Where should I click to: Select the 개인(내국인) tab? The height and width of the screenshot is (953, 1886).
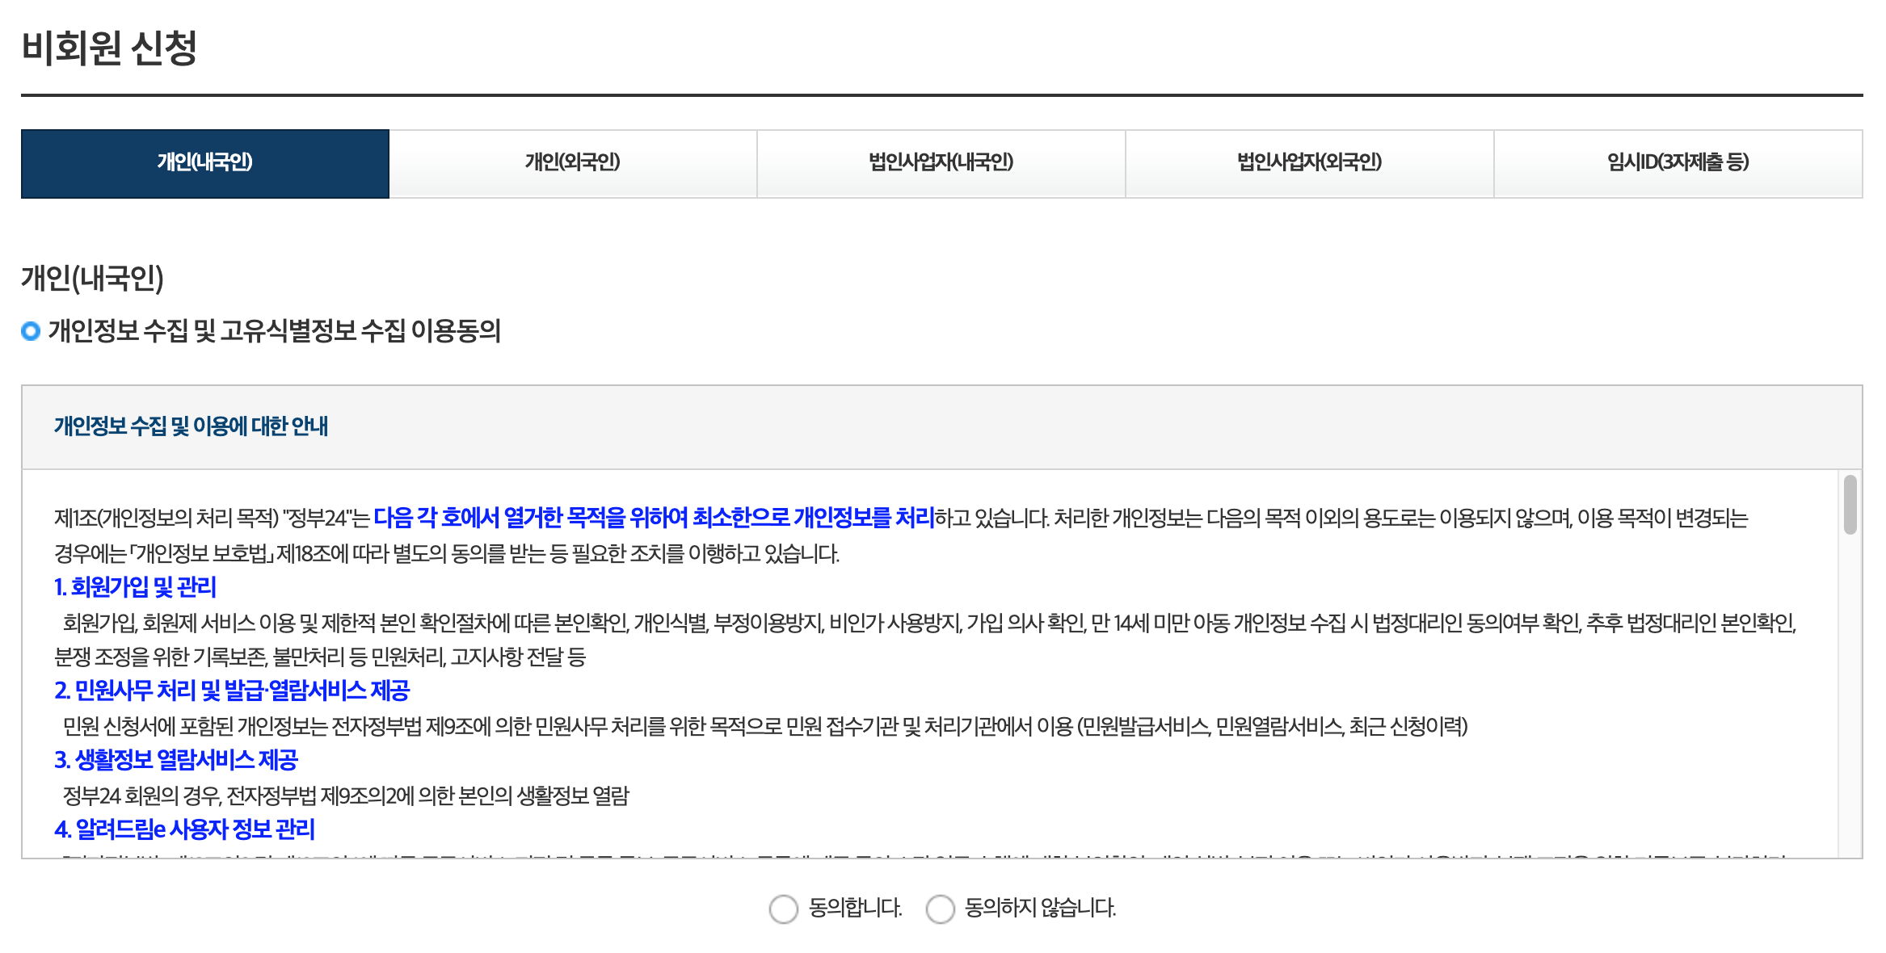[204, 163]
